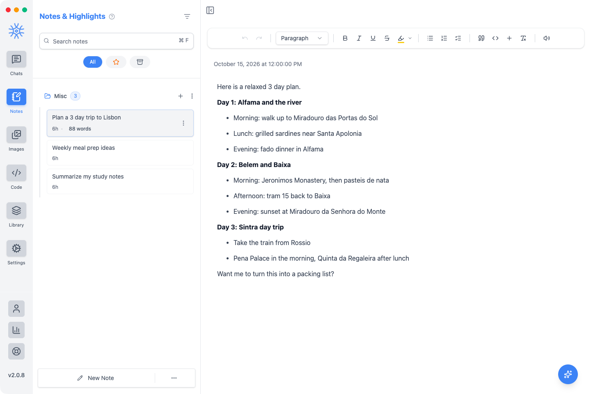Screen dimensions: 591x394
Task: Click the Search notes field
Action: click(117, 41)
